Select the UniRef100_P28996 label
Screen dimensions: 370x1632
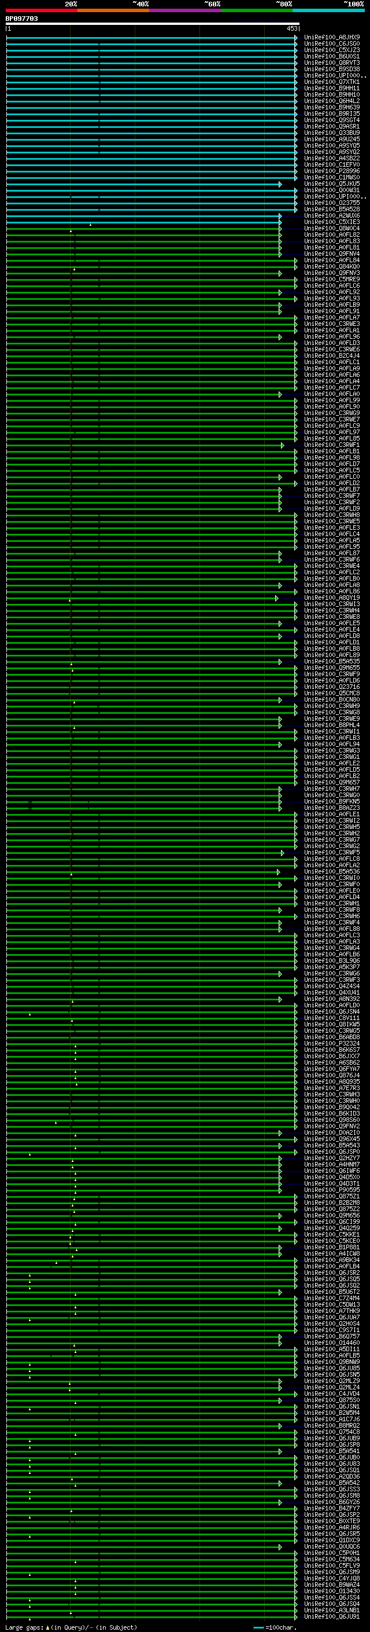coord(332,171)
